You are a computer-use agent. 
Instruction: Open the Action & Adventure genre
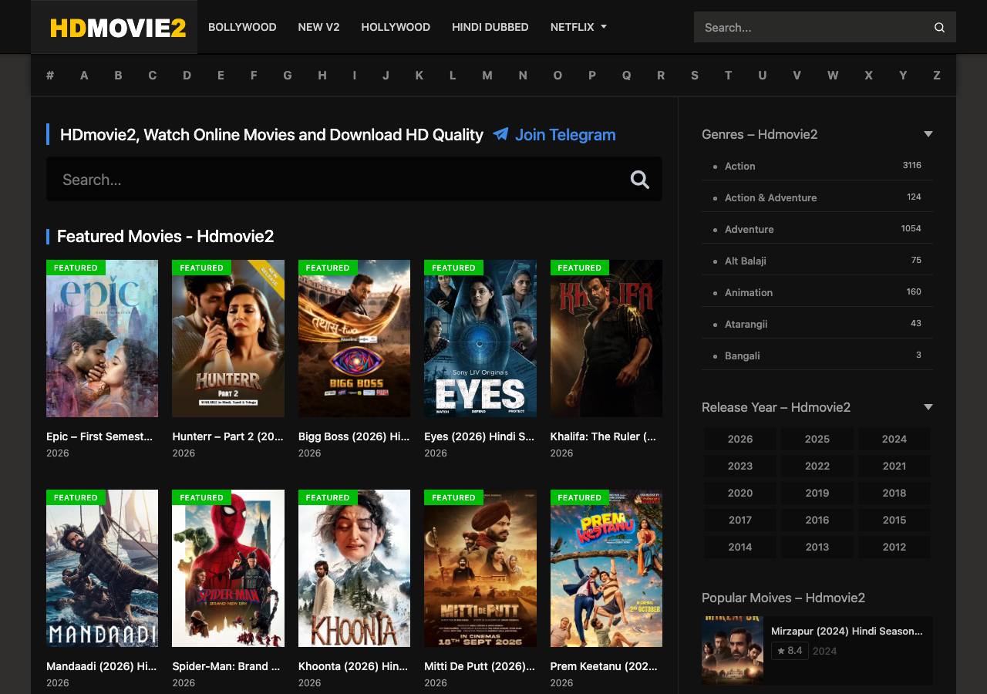coord(770,197)
